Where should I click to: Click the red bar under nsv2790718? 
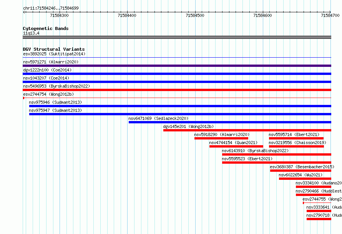(319, 219)
